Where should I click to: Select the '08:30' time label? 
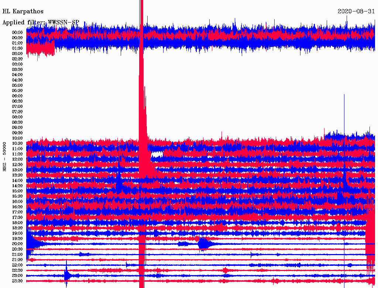pos(17,122)
